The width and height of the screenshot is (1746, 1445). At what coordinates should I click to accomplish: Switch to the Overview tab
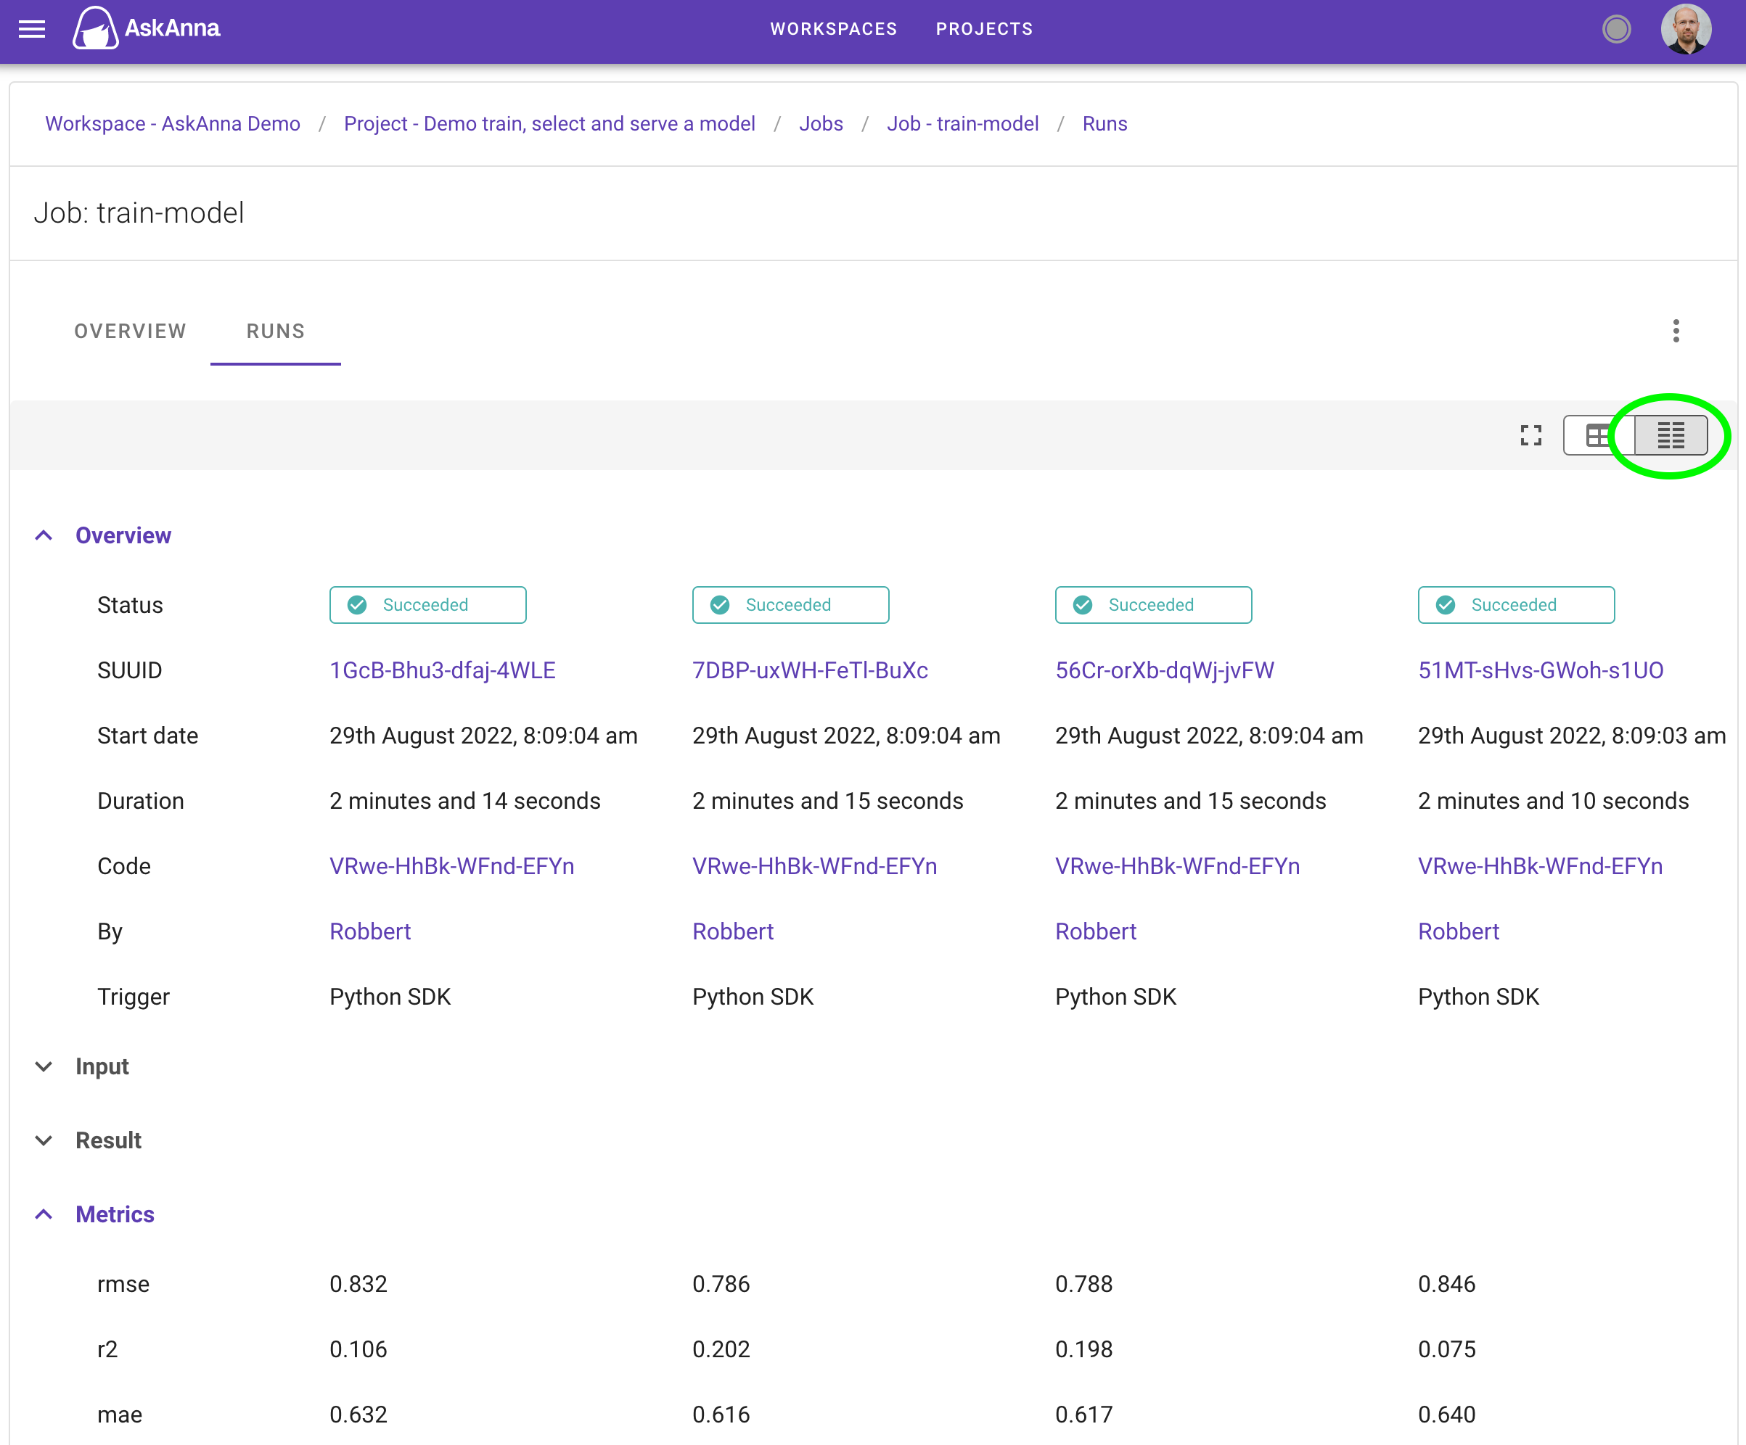click(x=130, y=331)
